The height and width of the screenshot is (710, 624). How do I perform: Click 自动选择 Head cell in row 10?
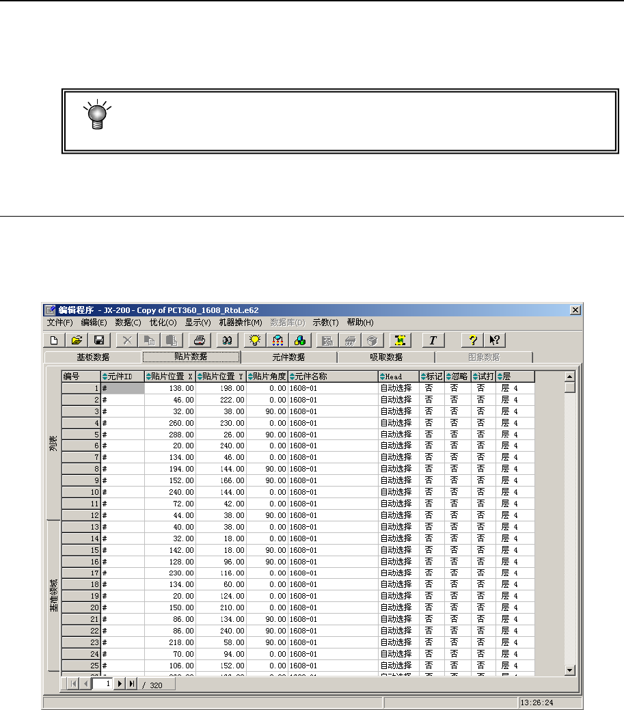[398, 492]
